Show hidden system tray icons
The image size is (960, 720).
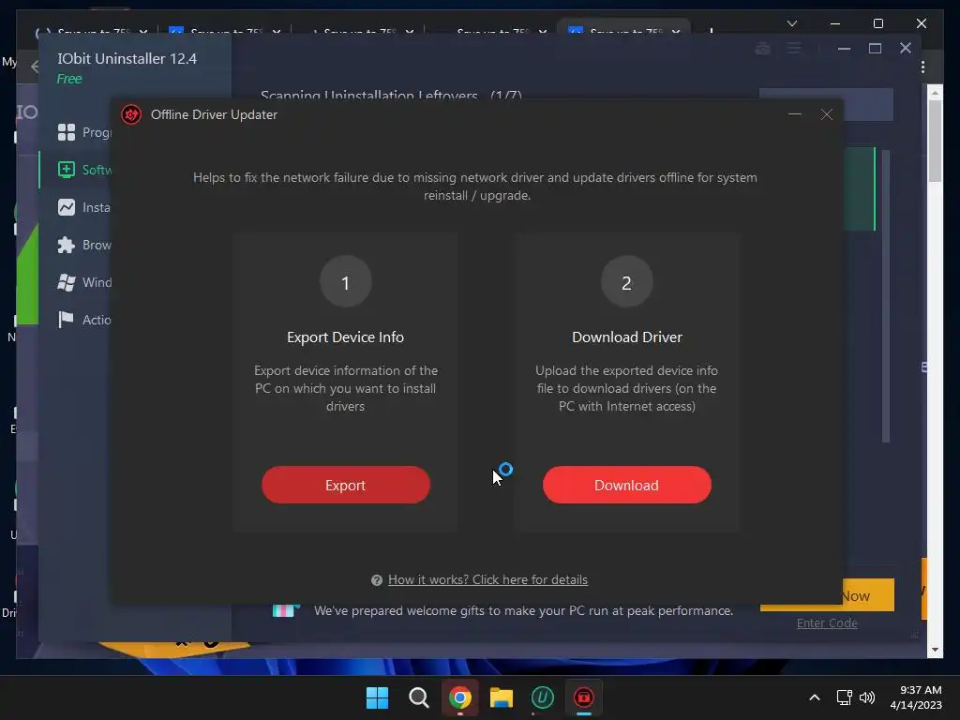pyautogui.click(x=815, y=697)
